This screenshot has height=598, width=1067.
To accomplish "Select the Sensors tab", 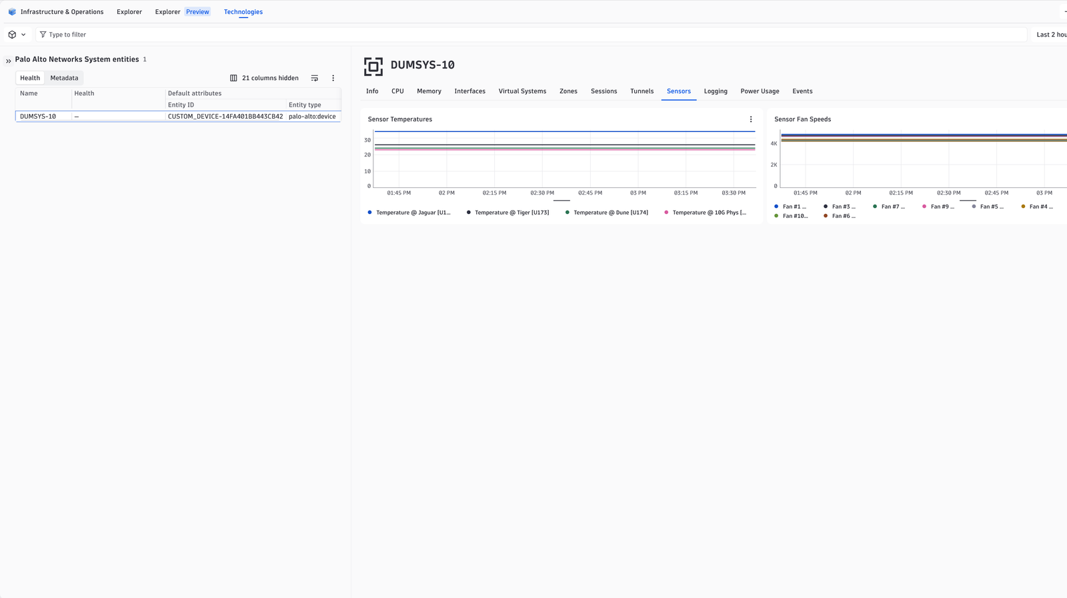I will click(x=679, y=91).
